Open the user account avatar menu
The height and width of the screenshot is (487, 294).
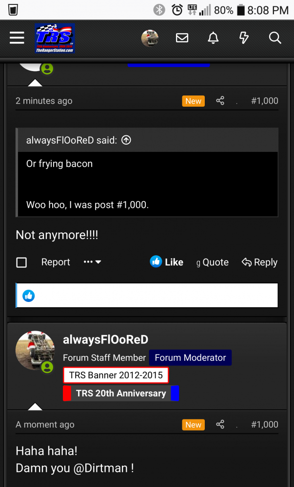click(x=150, y=38)
